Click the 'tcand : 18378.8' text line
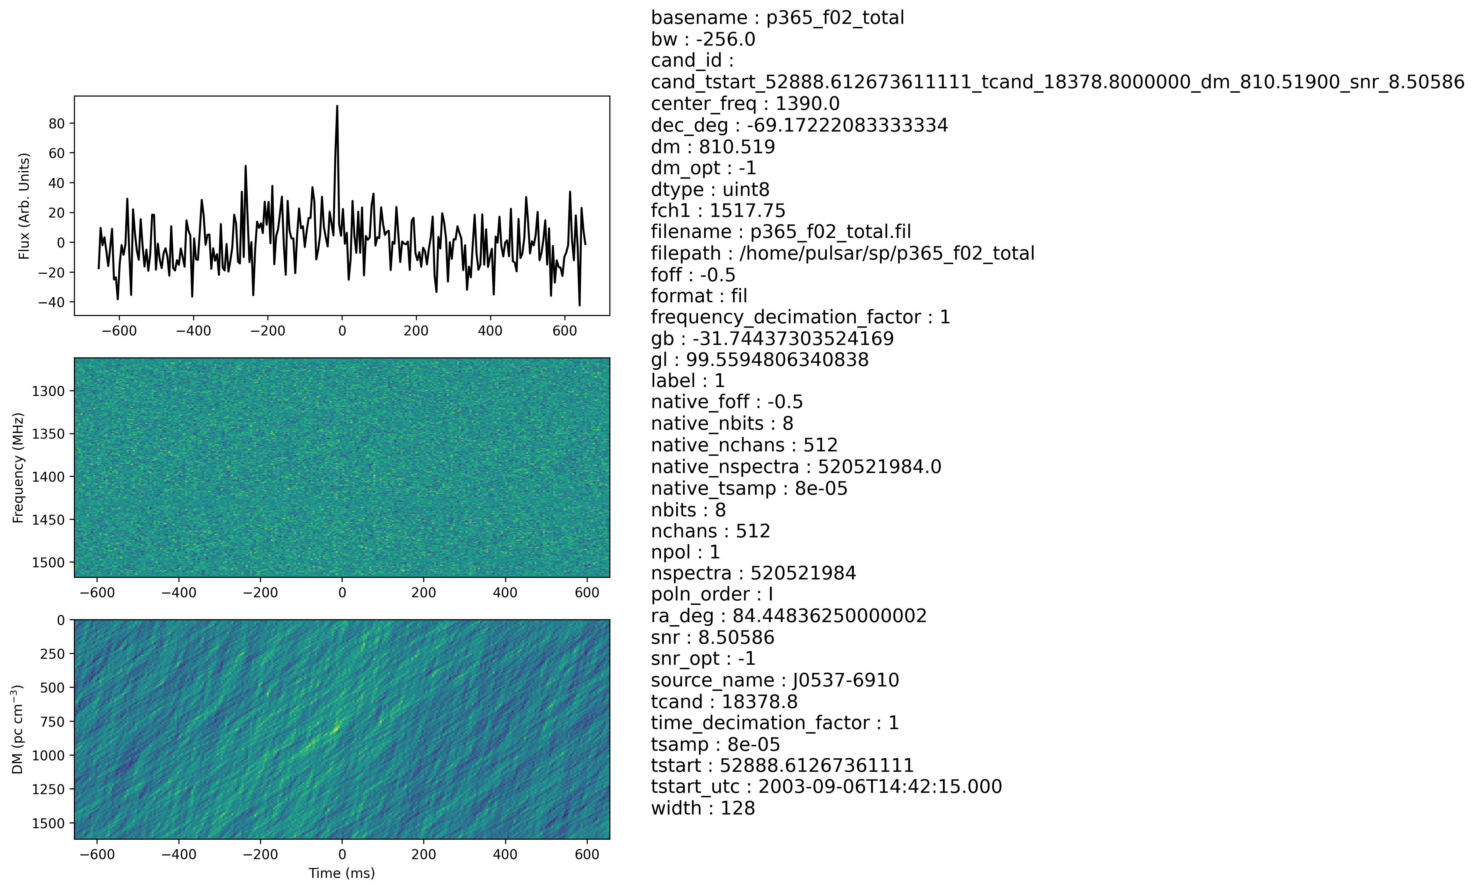This screenshot has width=1475, height=890. [x=724, y=702]
